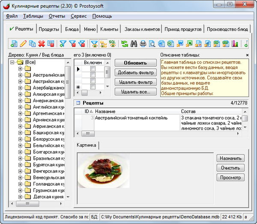Click the binoculars search icon
This screenshot has width=257, height=224.
[x=134, y=43]
